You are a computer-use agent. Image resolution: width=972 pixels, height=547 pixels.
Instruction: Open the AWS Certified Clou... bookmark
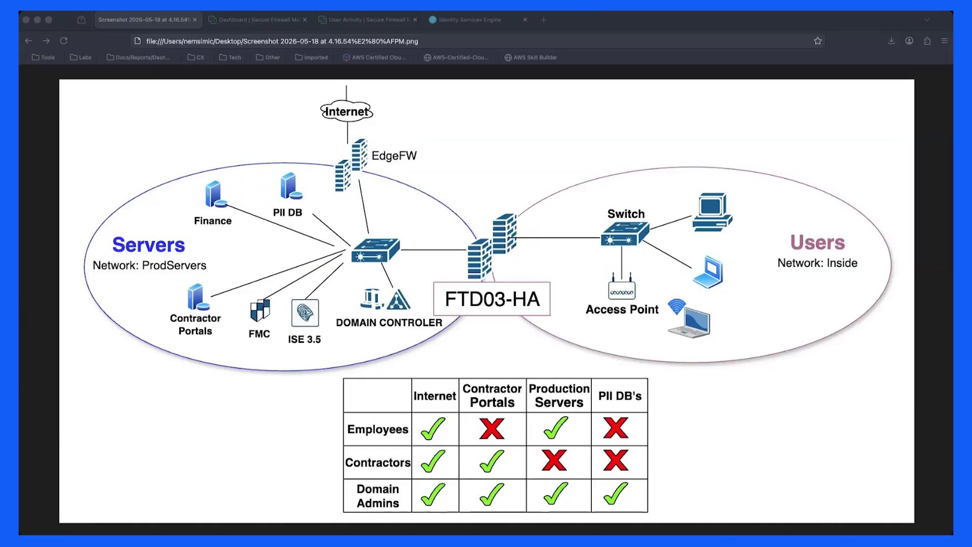(374, 57)
